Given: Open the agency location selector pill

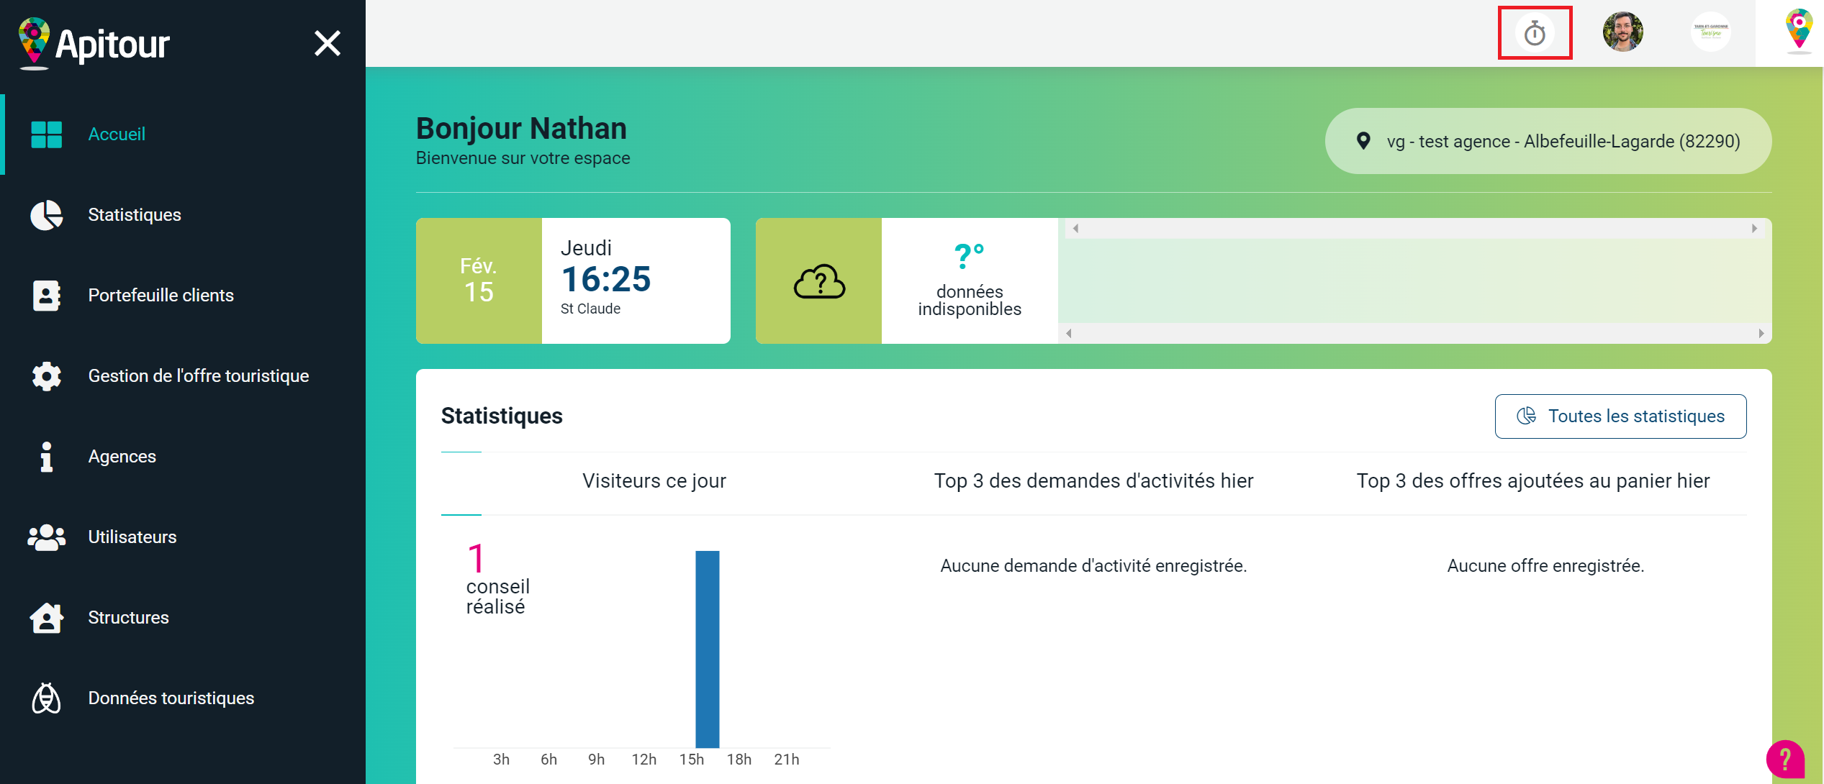Looking at the screenshot, I should pyautogui.click(x=1548, y=142).
